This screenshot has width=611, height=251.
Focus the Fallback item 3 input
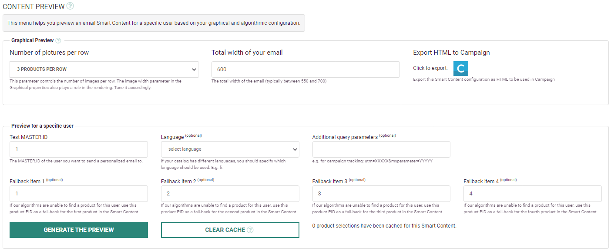point(381,194)
